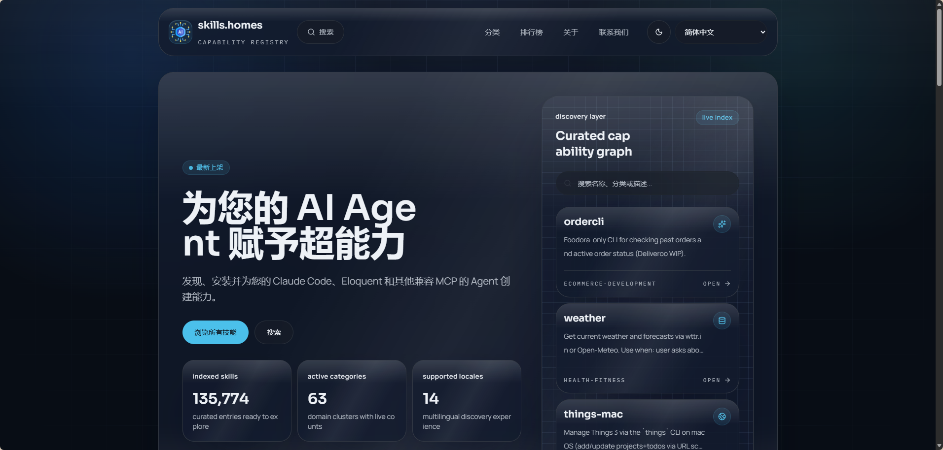
Task: Click the ECOMMERCE-DEVELOPMENT category label
Action: [x=610, y=284]
